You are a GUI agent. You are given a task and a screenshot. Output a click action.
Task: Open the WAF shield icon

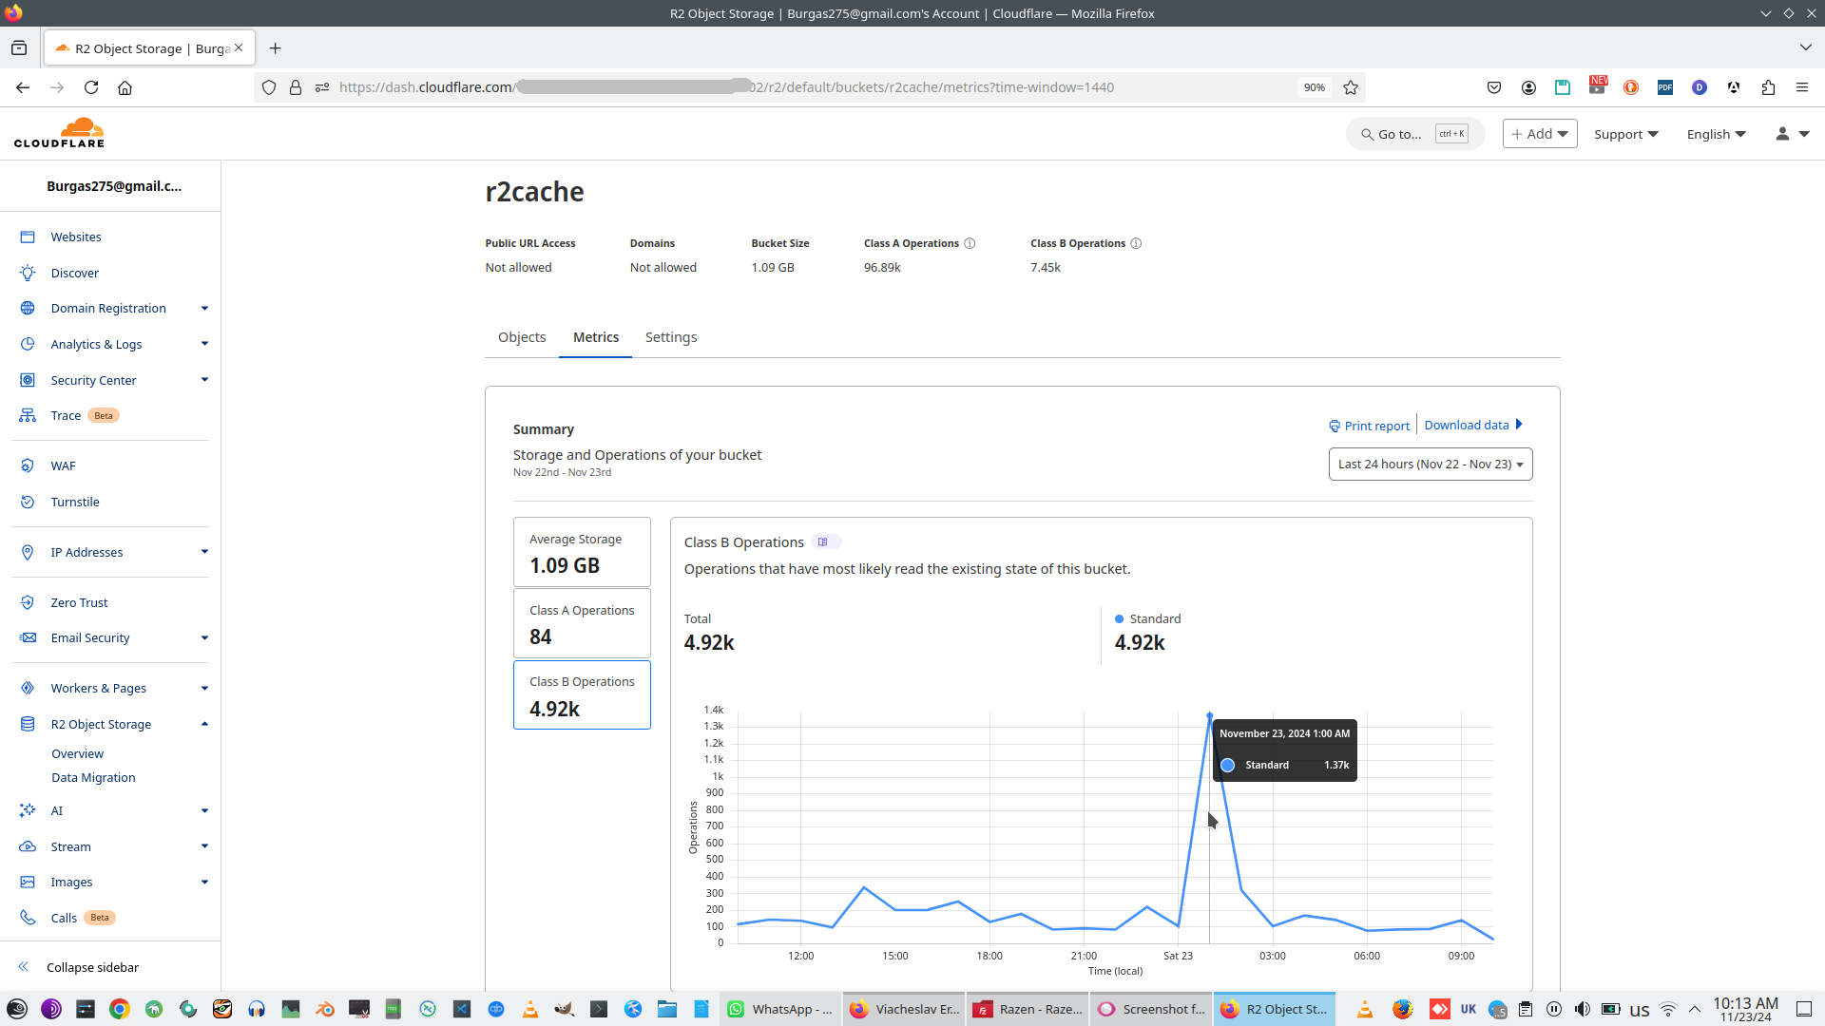(x=28, y=466)
